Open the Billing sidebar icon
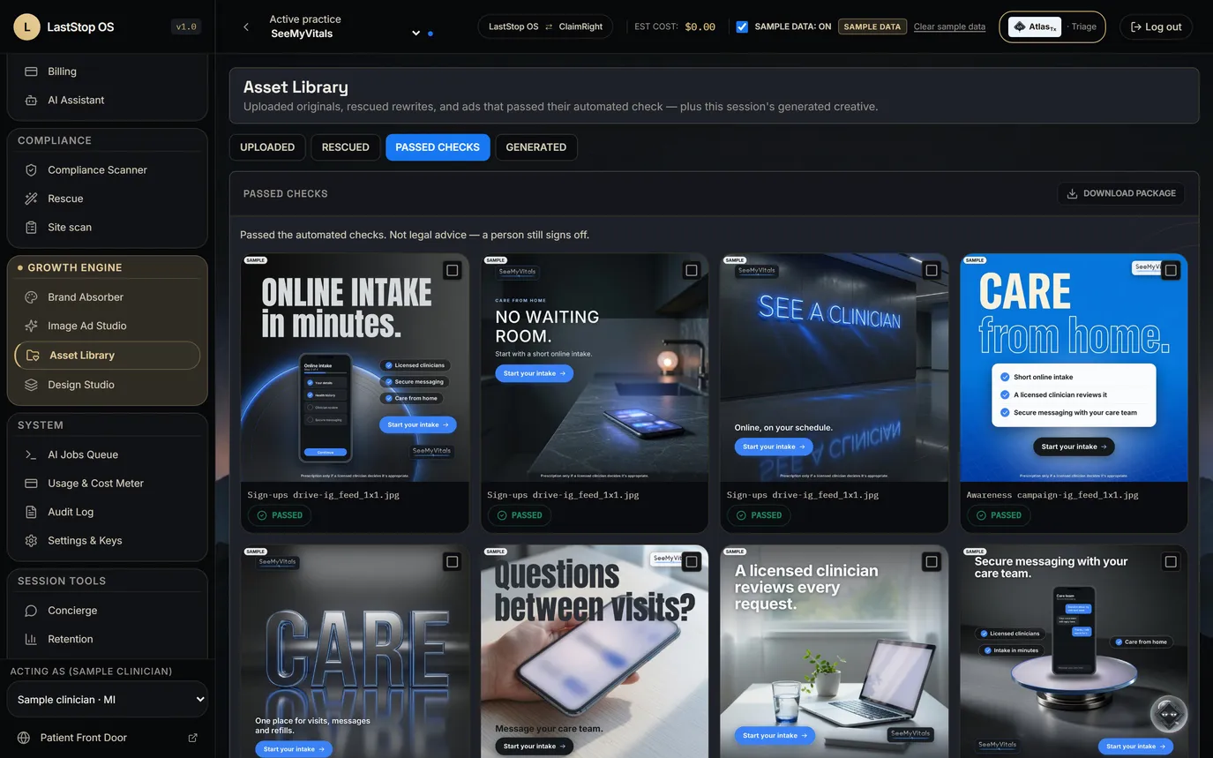This screenshot has width=1213, height=758. 31,71
